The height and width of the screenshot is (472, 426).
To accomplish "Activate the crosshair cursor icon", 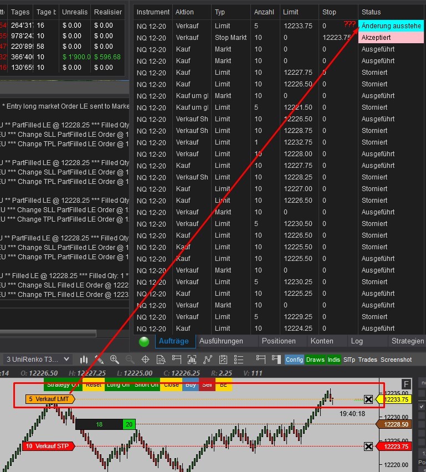I will pyautogui.click(x=145, y=360).
